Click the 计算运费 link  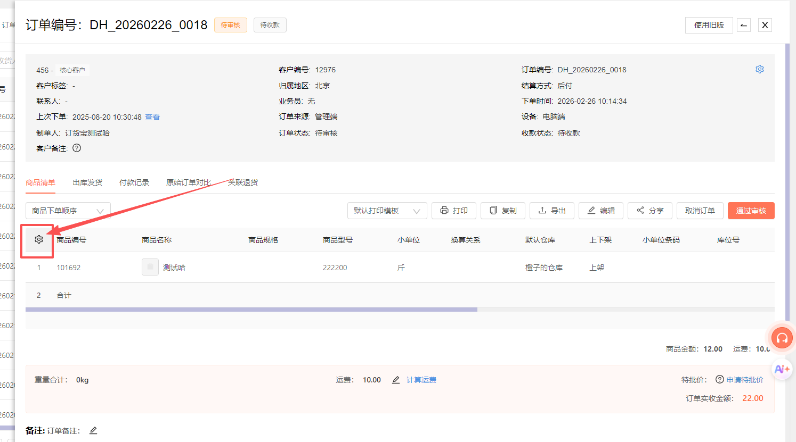pyautogui.click(x=421, y=380)
